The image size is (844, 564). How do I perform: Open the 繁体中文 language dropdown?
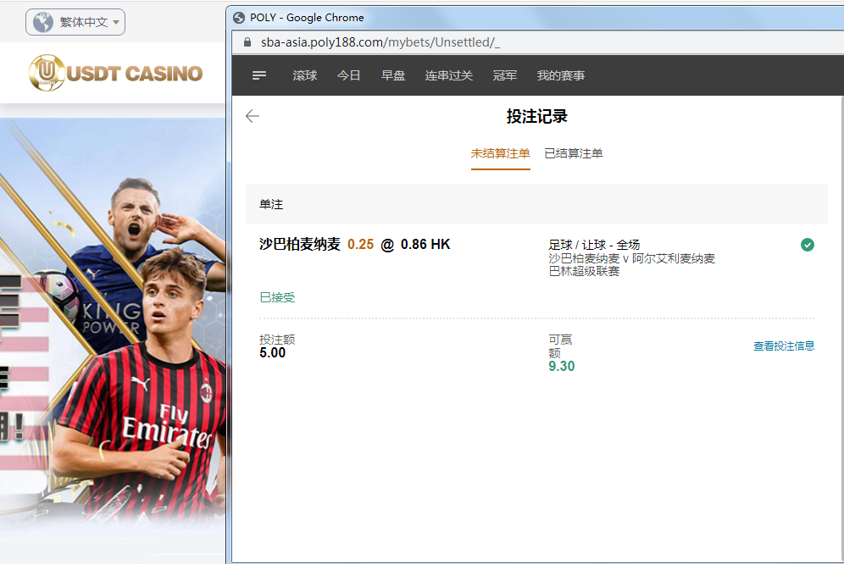pyautogui.click(x=75, y=22)
